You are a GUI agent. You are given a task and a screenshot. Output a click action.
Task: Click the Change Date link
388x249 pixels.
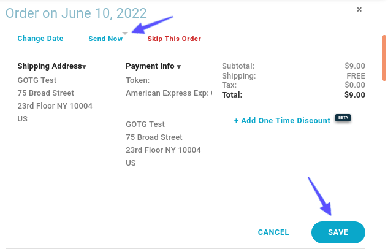click(40, 39)
